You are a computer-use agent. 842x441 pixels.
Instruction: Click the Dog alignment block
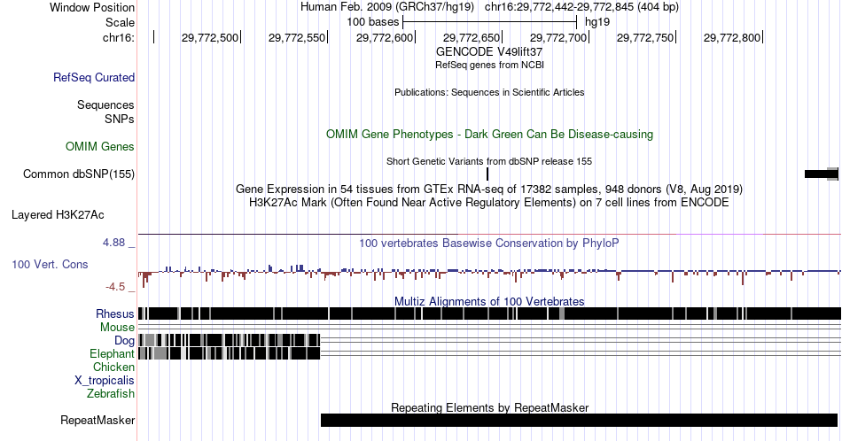tap(230, 340)
